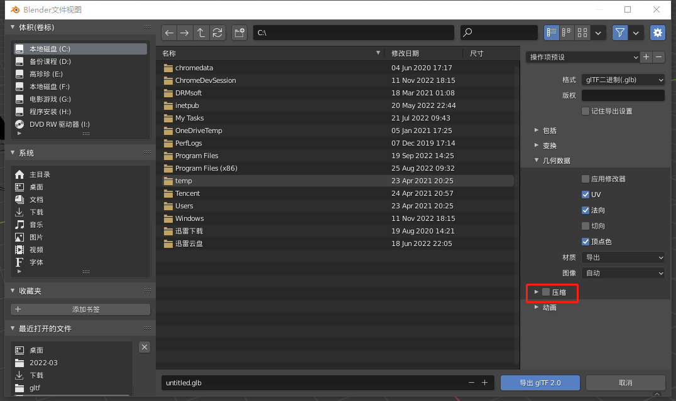The height and width of the screenshot is (401, 676).
Task: Expand the 动画 section
Action: [549, 307]
